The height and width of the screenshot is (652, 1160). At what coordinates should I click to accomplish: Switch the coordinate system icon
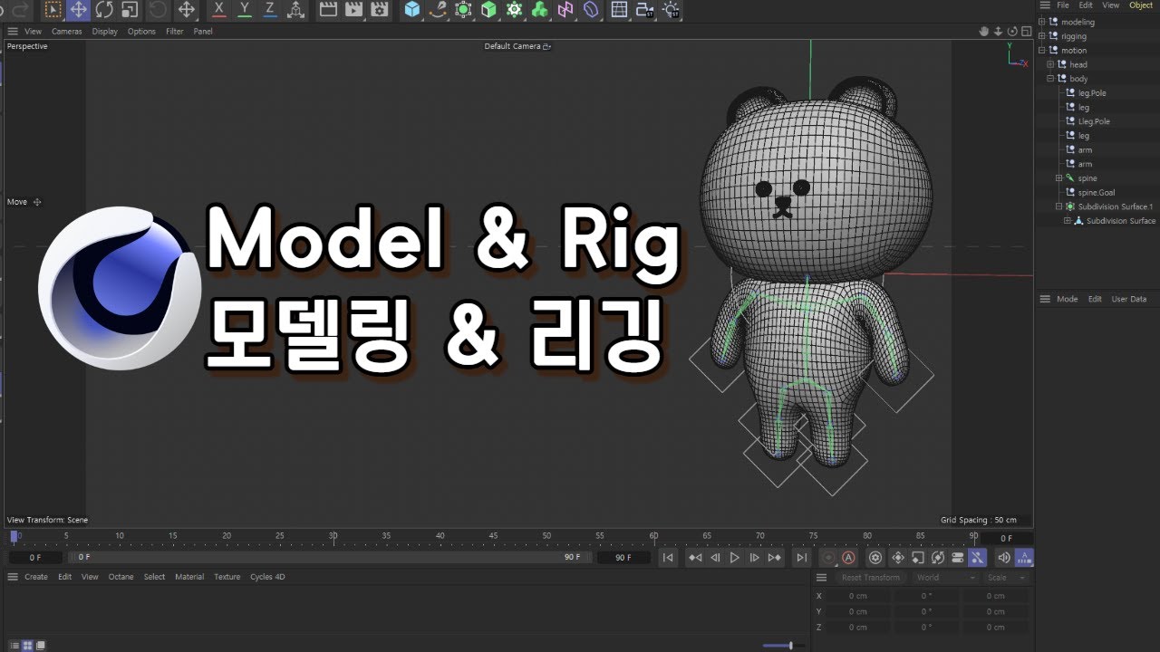pyautogui.click(x=295, y=10)
